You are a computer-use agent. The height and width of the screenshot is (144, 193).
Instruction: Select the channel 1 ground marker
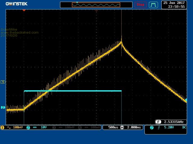(3, 82)
